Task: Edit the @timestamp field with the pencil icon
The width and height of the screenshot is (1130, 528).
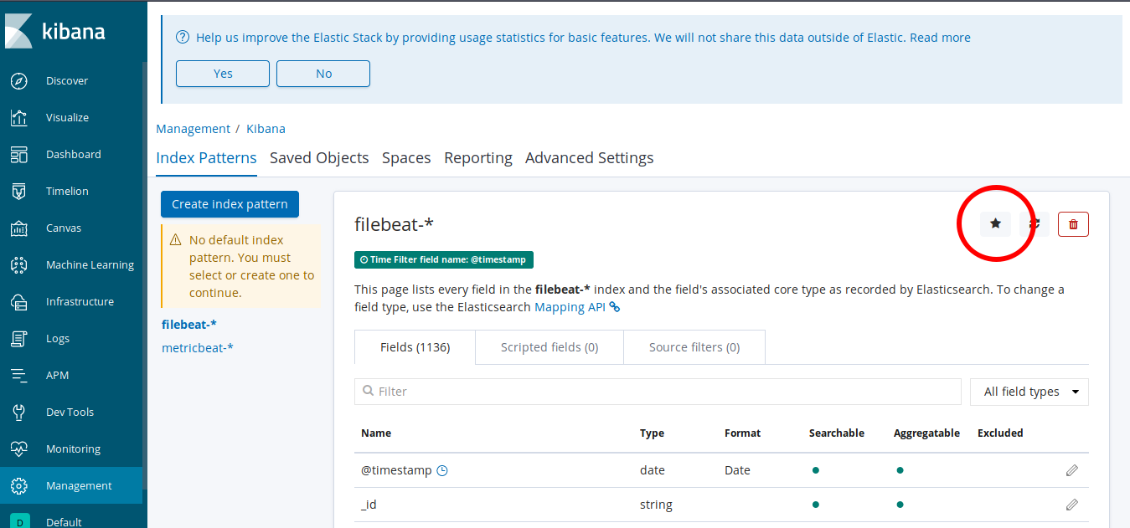Action: pyautogui.click(x=1071, y=470)
